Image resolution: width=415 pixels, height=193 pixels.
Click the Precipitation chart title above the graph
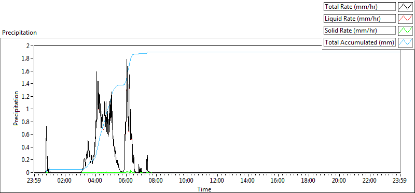tap(19, 33)
